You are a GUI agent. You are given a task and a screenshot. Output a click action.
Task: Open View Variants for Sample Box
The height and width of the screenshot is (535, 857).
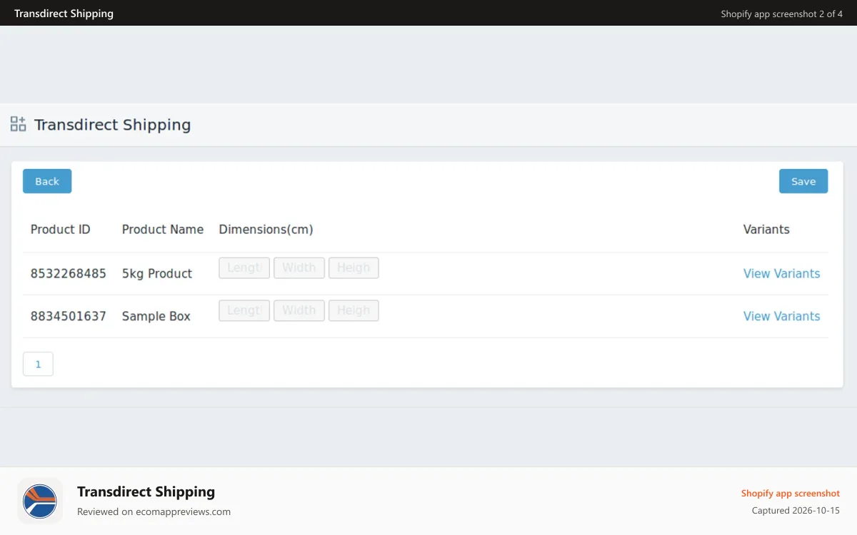(781, 316)
